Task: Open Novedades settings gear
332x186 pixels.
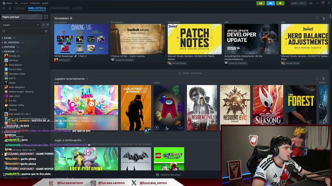Action: click(71, 18)
